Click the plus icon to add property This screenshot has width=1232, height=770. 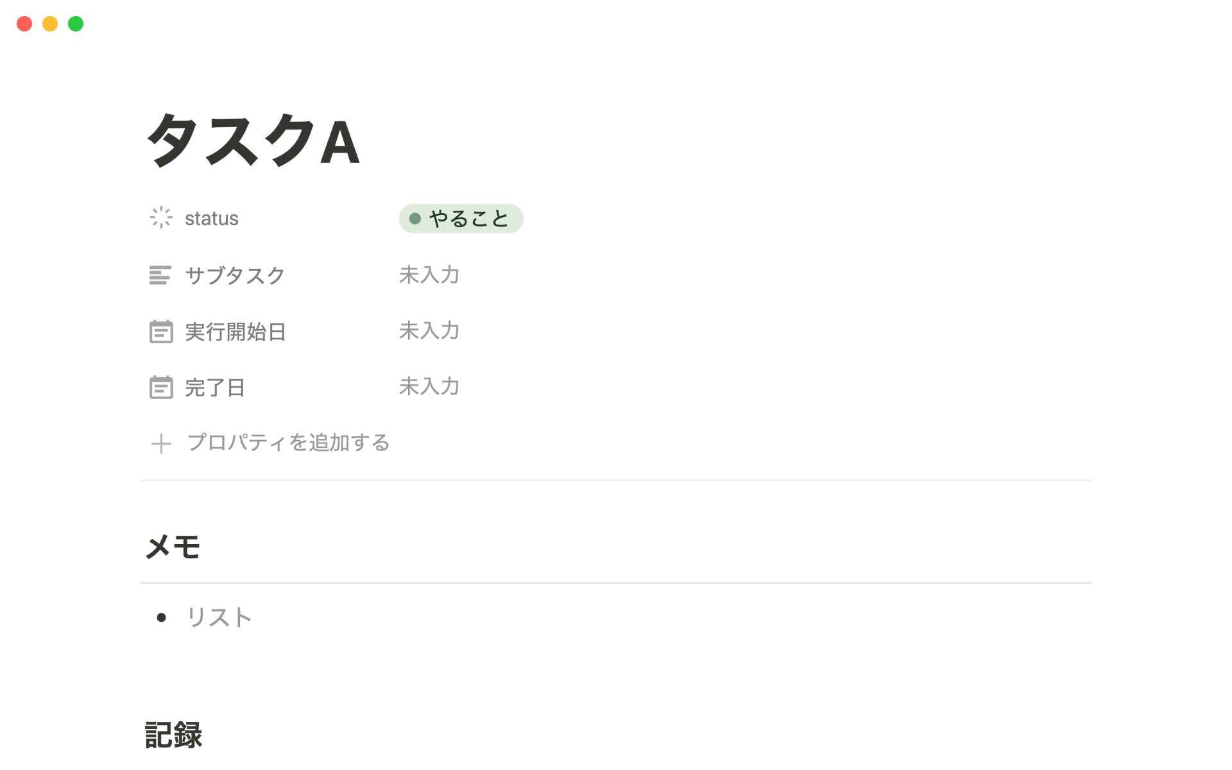(161, 443)
